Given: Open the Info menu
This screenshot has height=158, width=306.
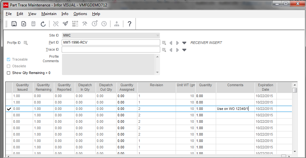Looking at the screenshot, I should [x=65, y=14].
